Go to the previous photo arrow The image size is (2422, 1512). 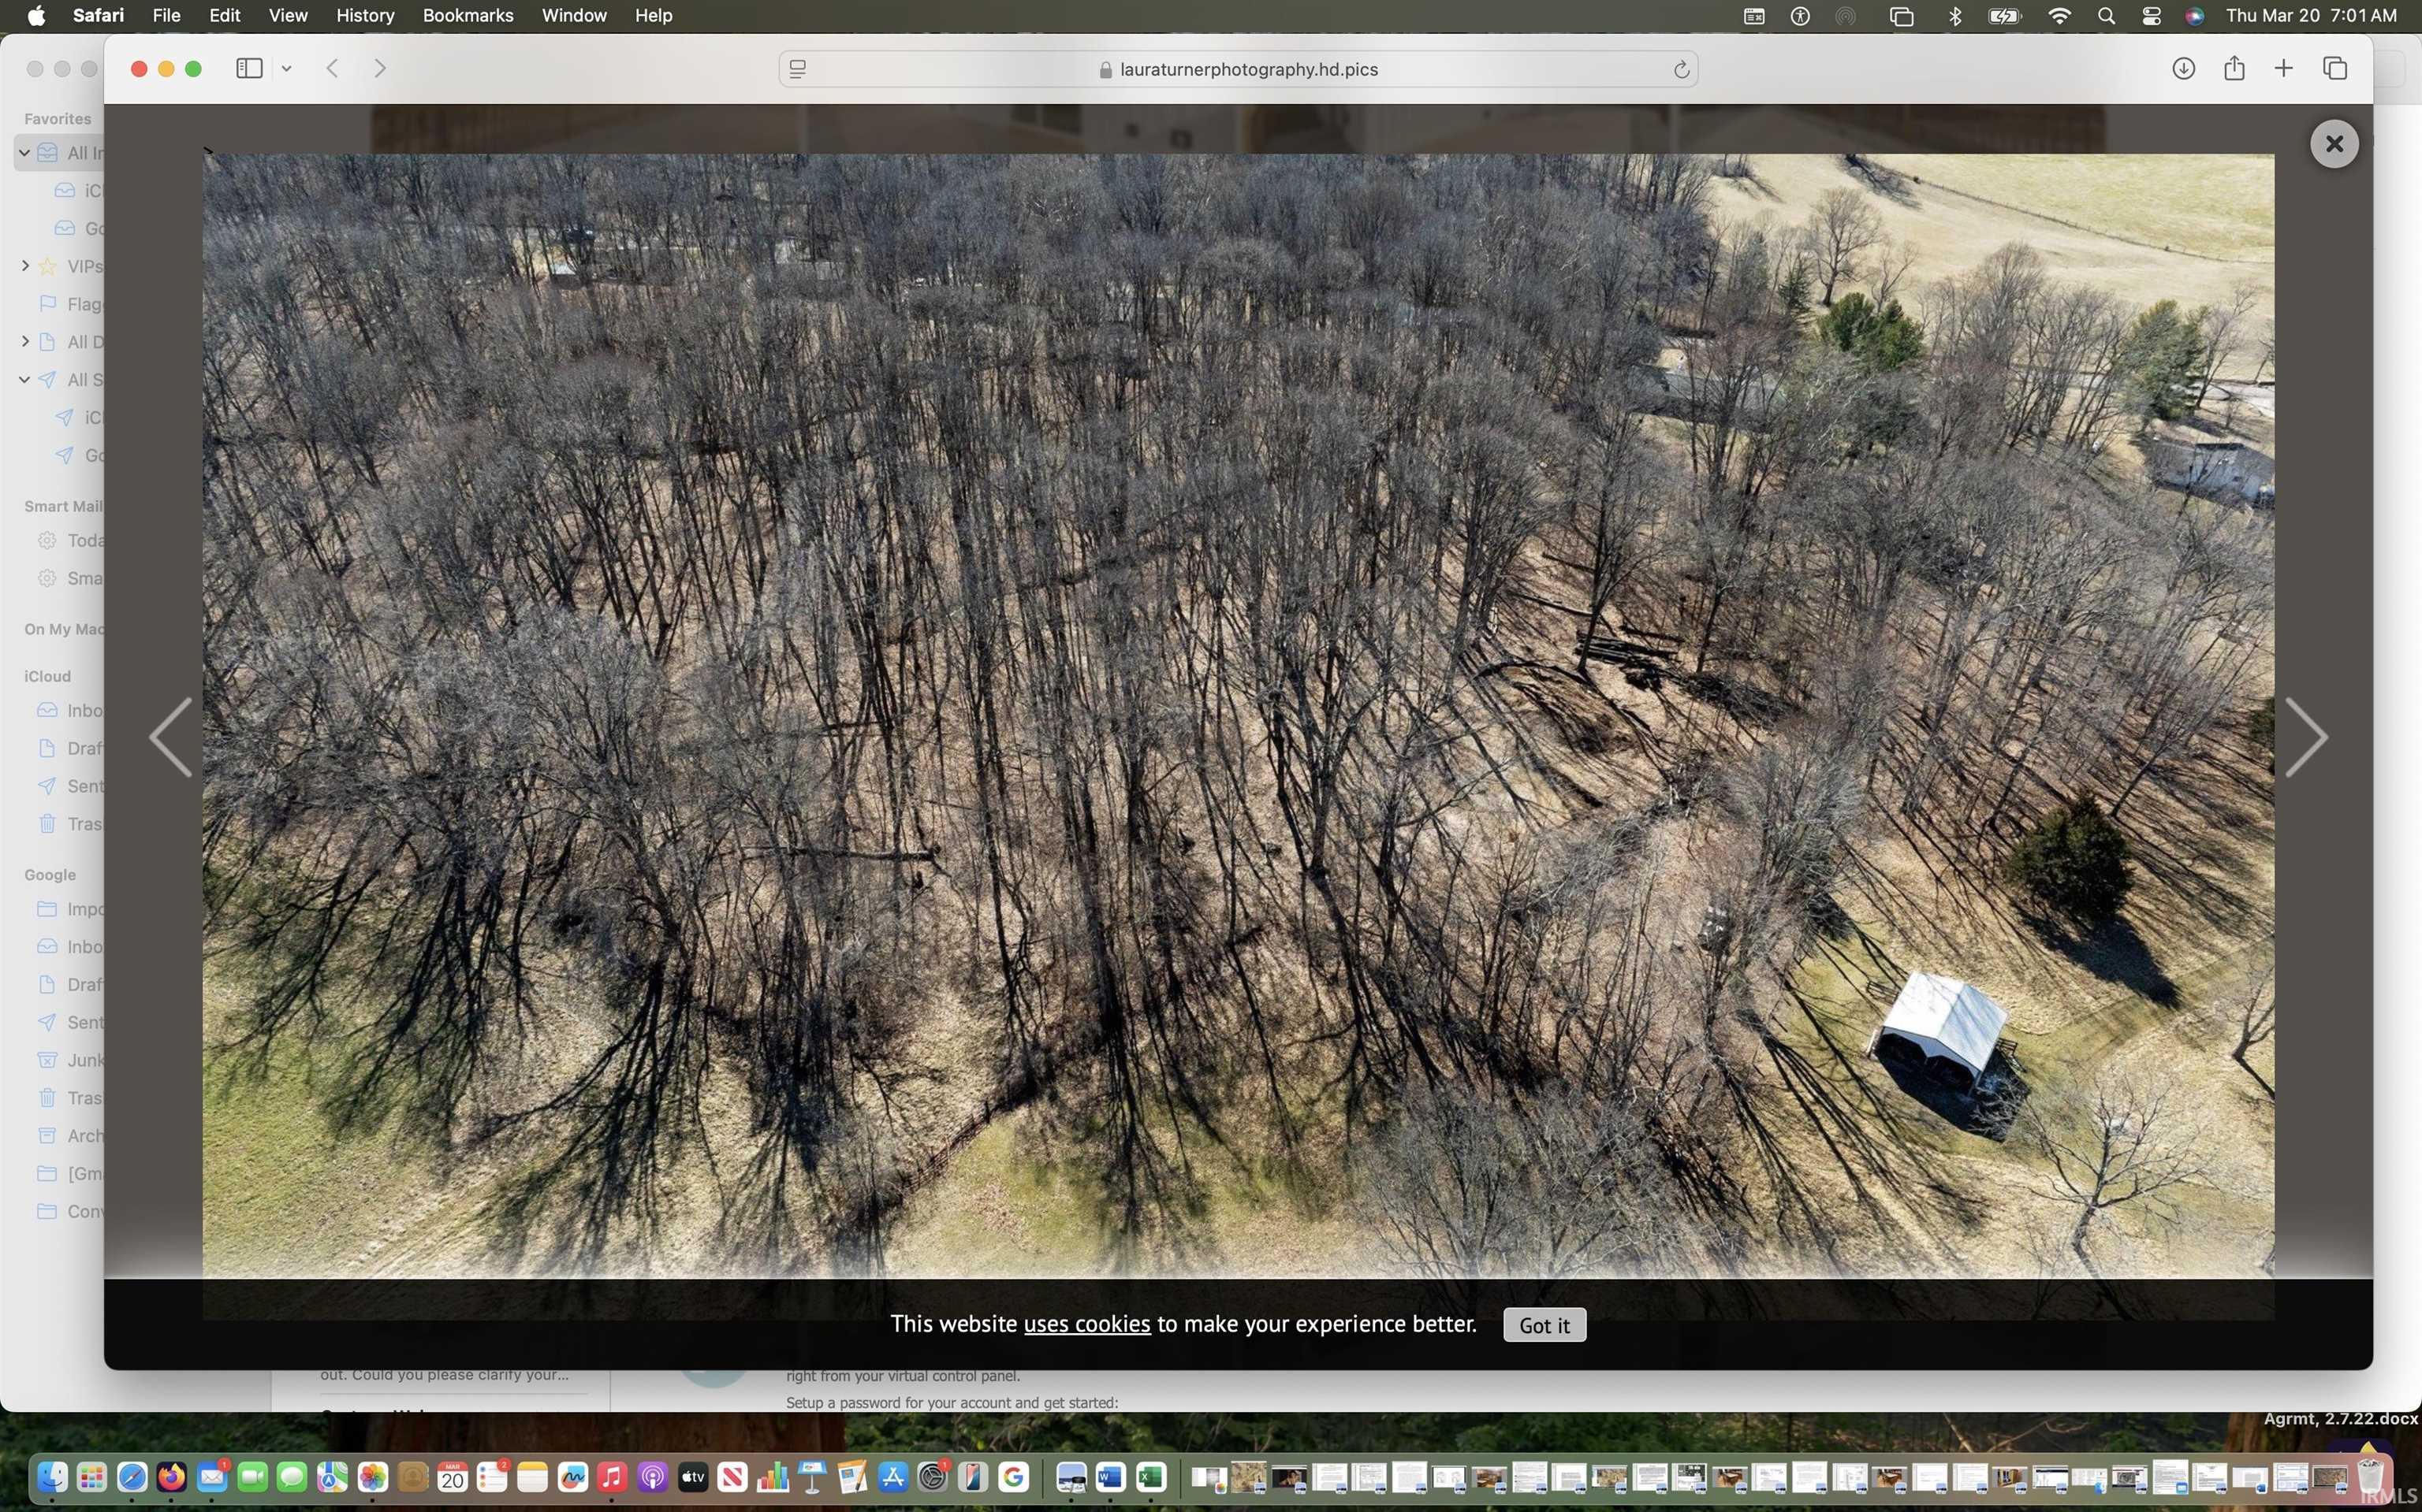[x=171, y=737]
